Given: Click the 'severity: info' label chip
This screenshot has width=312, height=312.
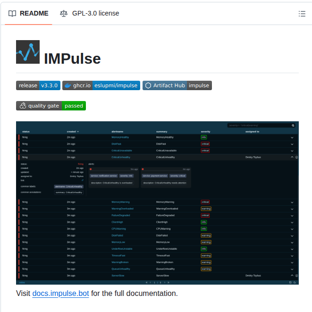Looking at the screenshot, I should (x=126, y=176).
